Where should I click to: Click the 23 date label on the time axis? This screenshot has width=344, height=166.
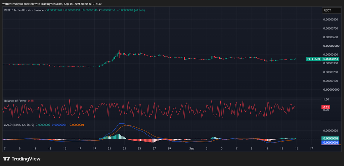[x=124, y=149]
